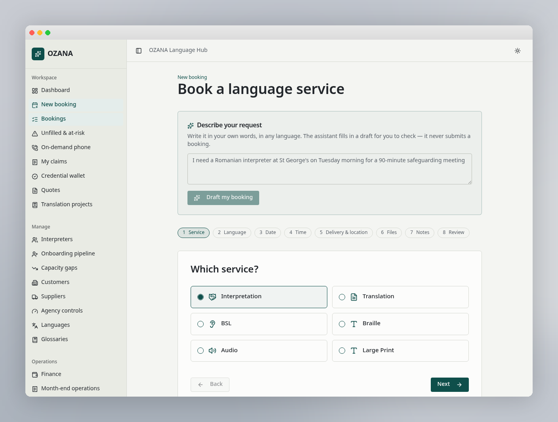Open Unfilled & at-risk page
The width and height of the screenshot is (558, 422).
[x=76, y=133]
